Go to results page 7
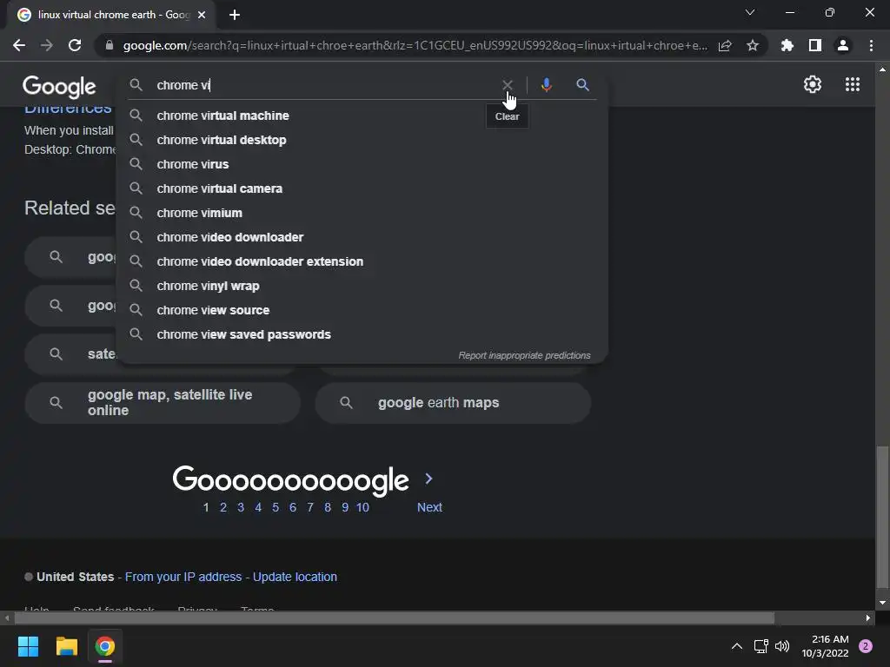The height and width of the screenshot is (667, 890). coord(310,507)
